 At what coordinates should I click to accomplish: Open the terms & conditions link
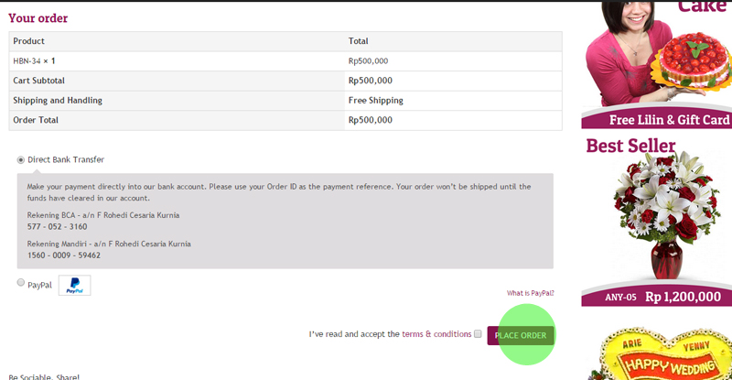[x=436, y=334]
